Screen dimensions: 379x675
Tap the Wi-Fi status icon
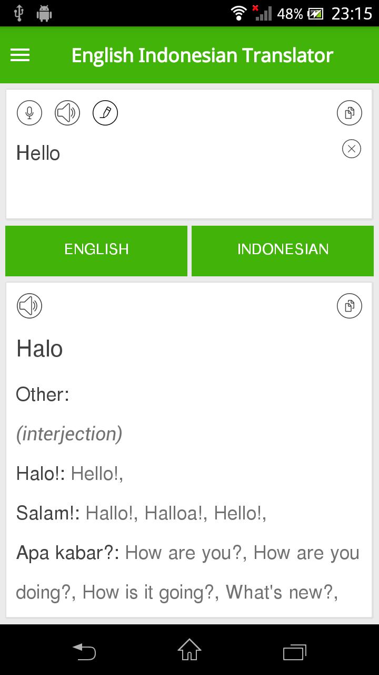pos(239,14)
